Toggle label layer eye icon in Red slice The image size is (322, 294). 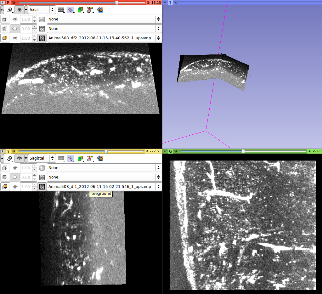pos(15,19)
